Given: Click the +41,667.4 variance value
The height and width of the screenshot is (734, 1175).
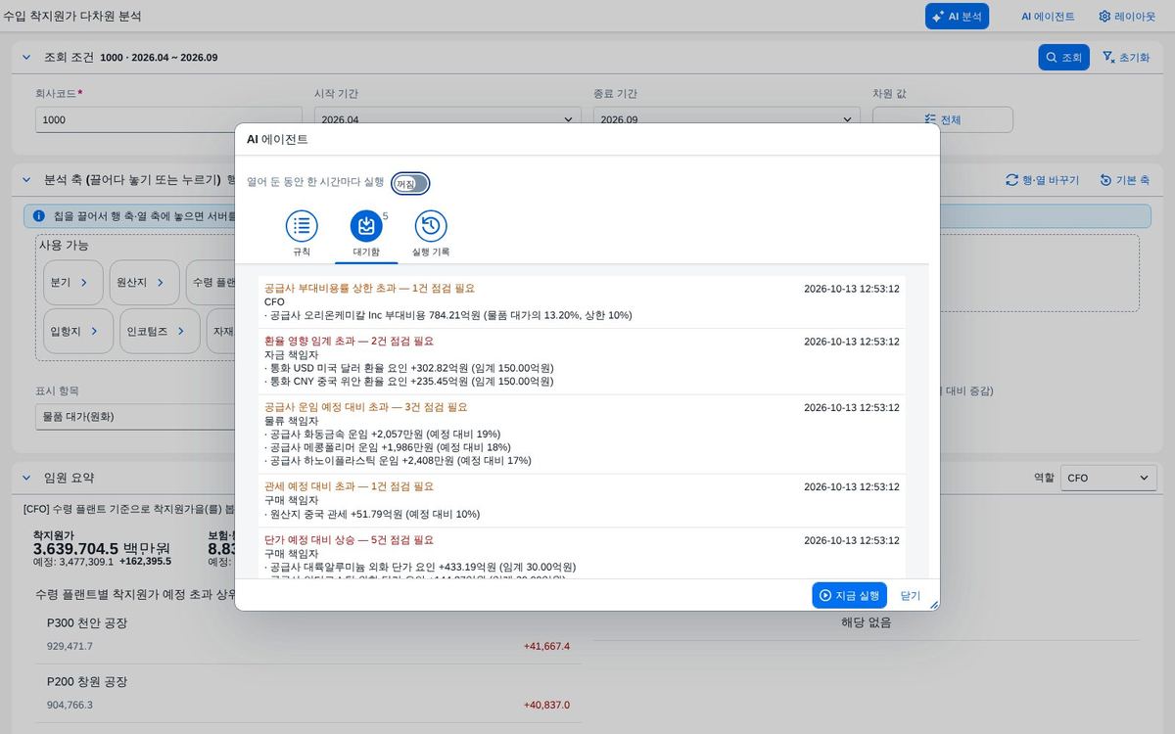Looking at the screenshot, I should click(546, 646).
